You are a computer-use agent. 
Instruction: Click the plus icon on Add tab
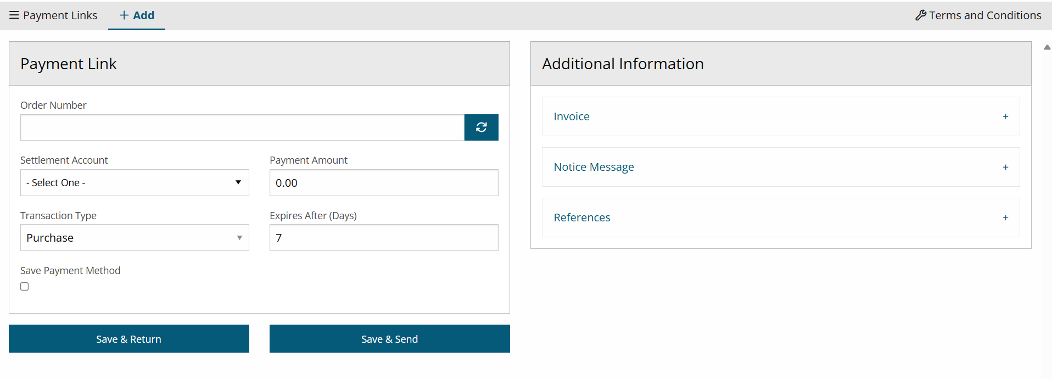[x=124, y=15]
